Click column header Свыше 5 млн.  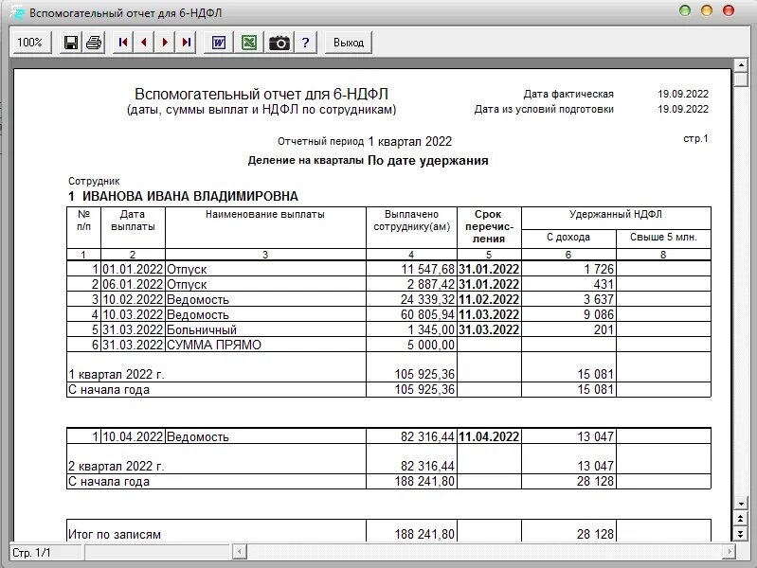[x=663, y=238]
